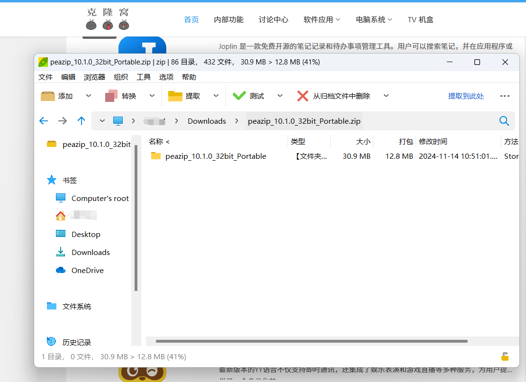Select the 2024-11-14 10:51:01 date cell
526x382 pixels.
458,156
